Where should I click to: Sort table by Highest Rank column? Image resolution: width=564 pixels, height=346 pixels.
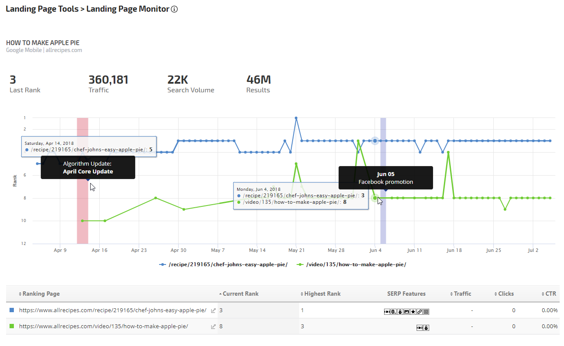pyautogui.click(x=322, y=294)
